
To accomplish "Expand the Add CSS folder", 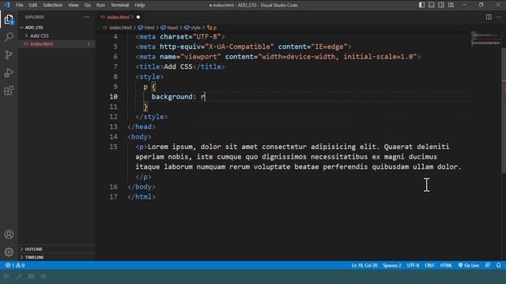I will pos(40,35).
